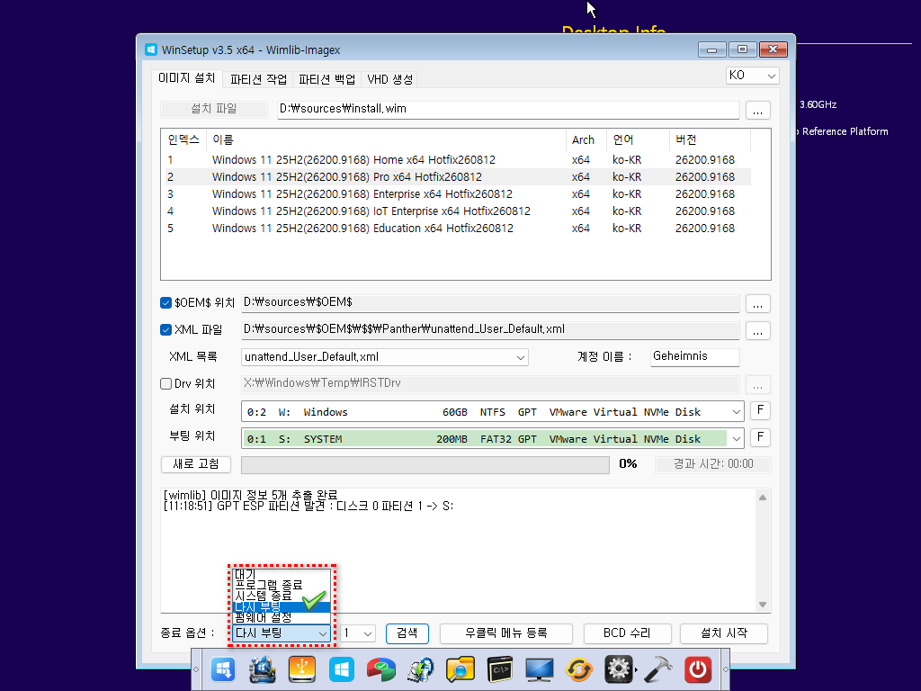This screenshot has height=691, width=921.
Task: Browse for XML file with ... button
Action: pyautogui.click(x=757, y=331)
